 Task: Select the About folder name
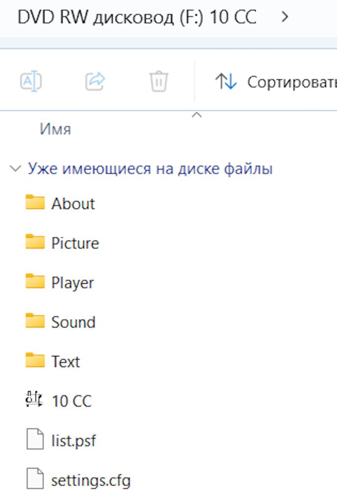(x=73, y=203)
